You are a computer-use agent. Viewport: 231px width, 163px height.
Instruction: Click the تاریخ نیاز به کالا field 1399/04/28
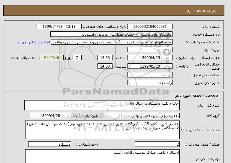(50, 115)
